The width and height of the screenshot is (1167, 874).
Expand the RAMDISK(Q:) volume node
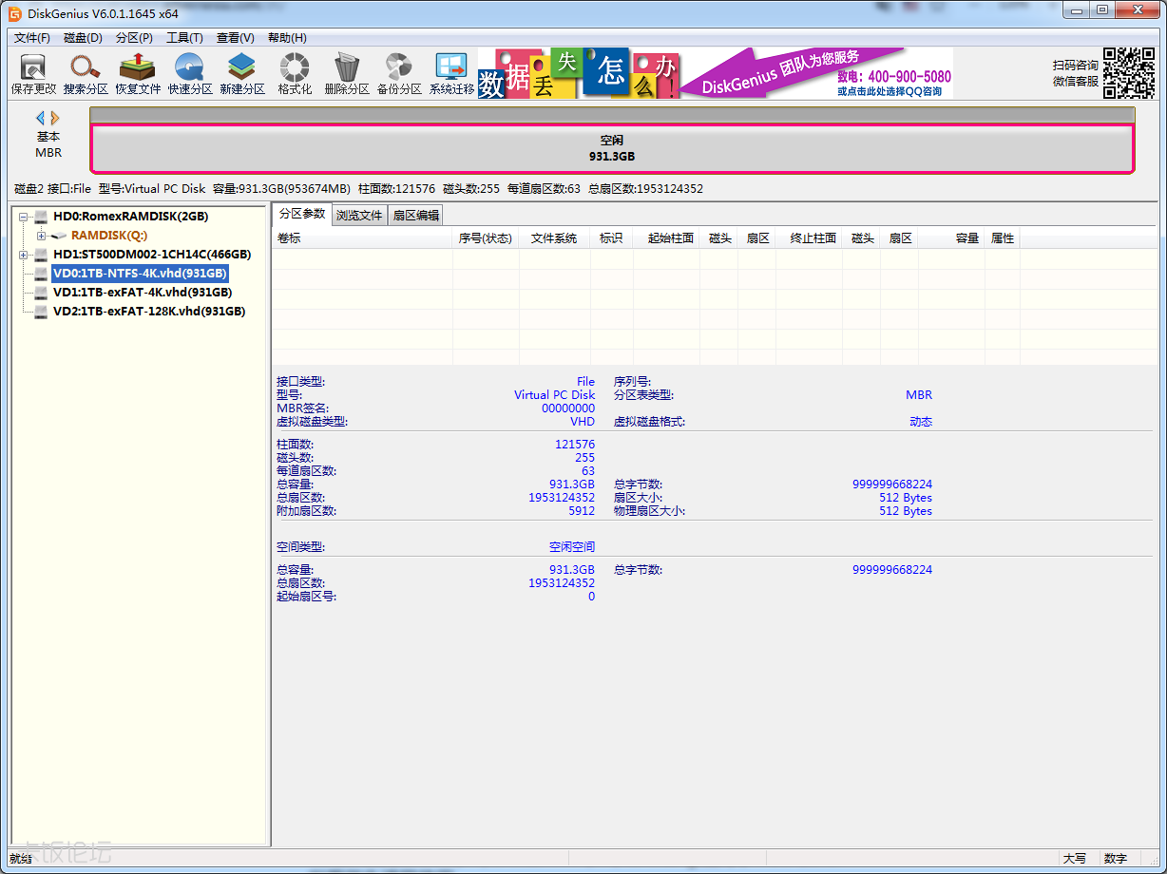(x=40, y=235)
